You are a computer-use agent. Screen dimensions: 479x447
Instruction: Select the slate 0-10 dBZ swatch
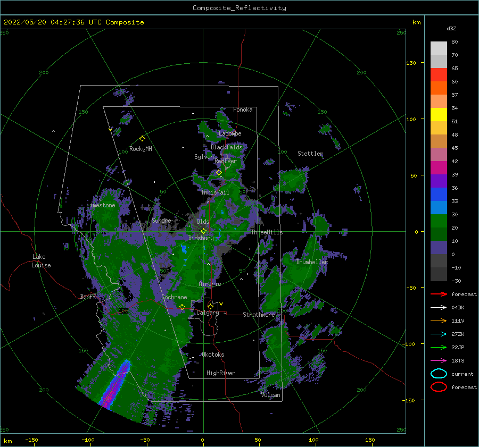[439, 248]
